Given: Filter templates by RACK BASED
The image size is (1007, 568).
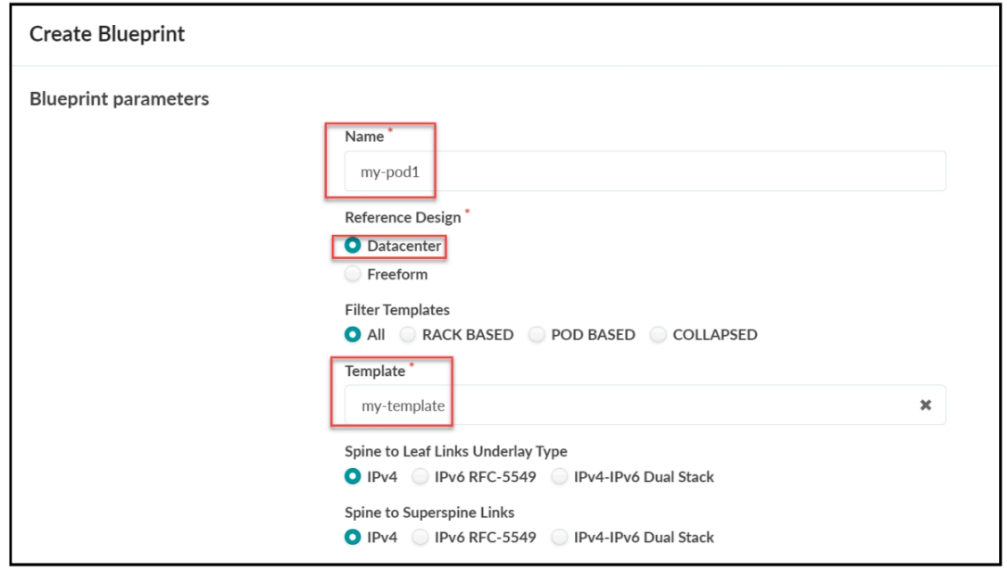Looking at the screenshot, I should (x=408, y=335).
